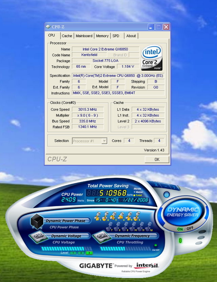Click the Dynamic Power Phase button

tap(66, 221)
